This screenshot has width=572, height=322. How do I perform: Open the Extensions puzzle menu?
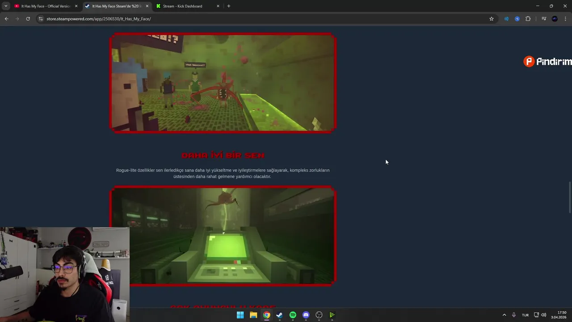pyautogui.click(x=528, y=19)
